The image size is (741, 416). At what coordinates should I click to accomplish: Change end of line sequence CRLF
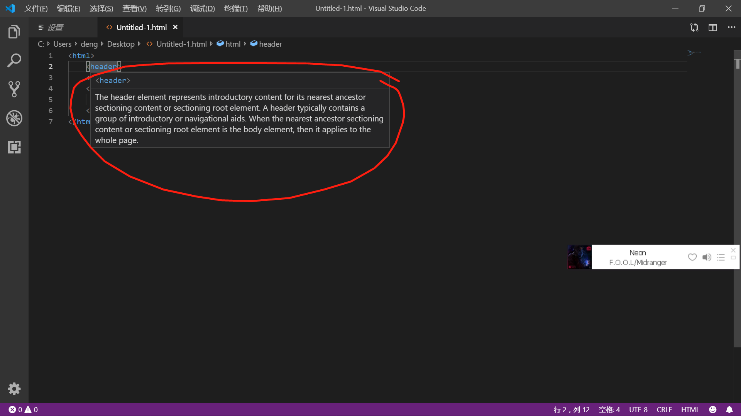[664, 409]
